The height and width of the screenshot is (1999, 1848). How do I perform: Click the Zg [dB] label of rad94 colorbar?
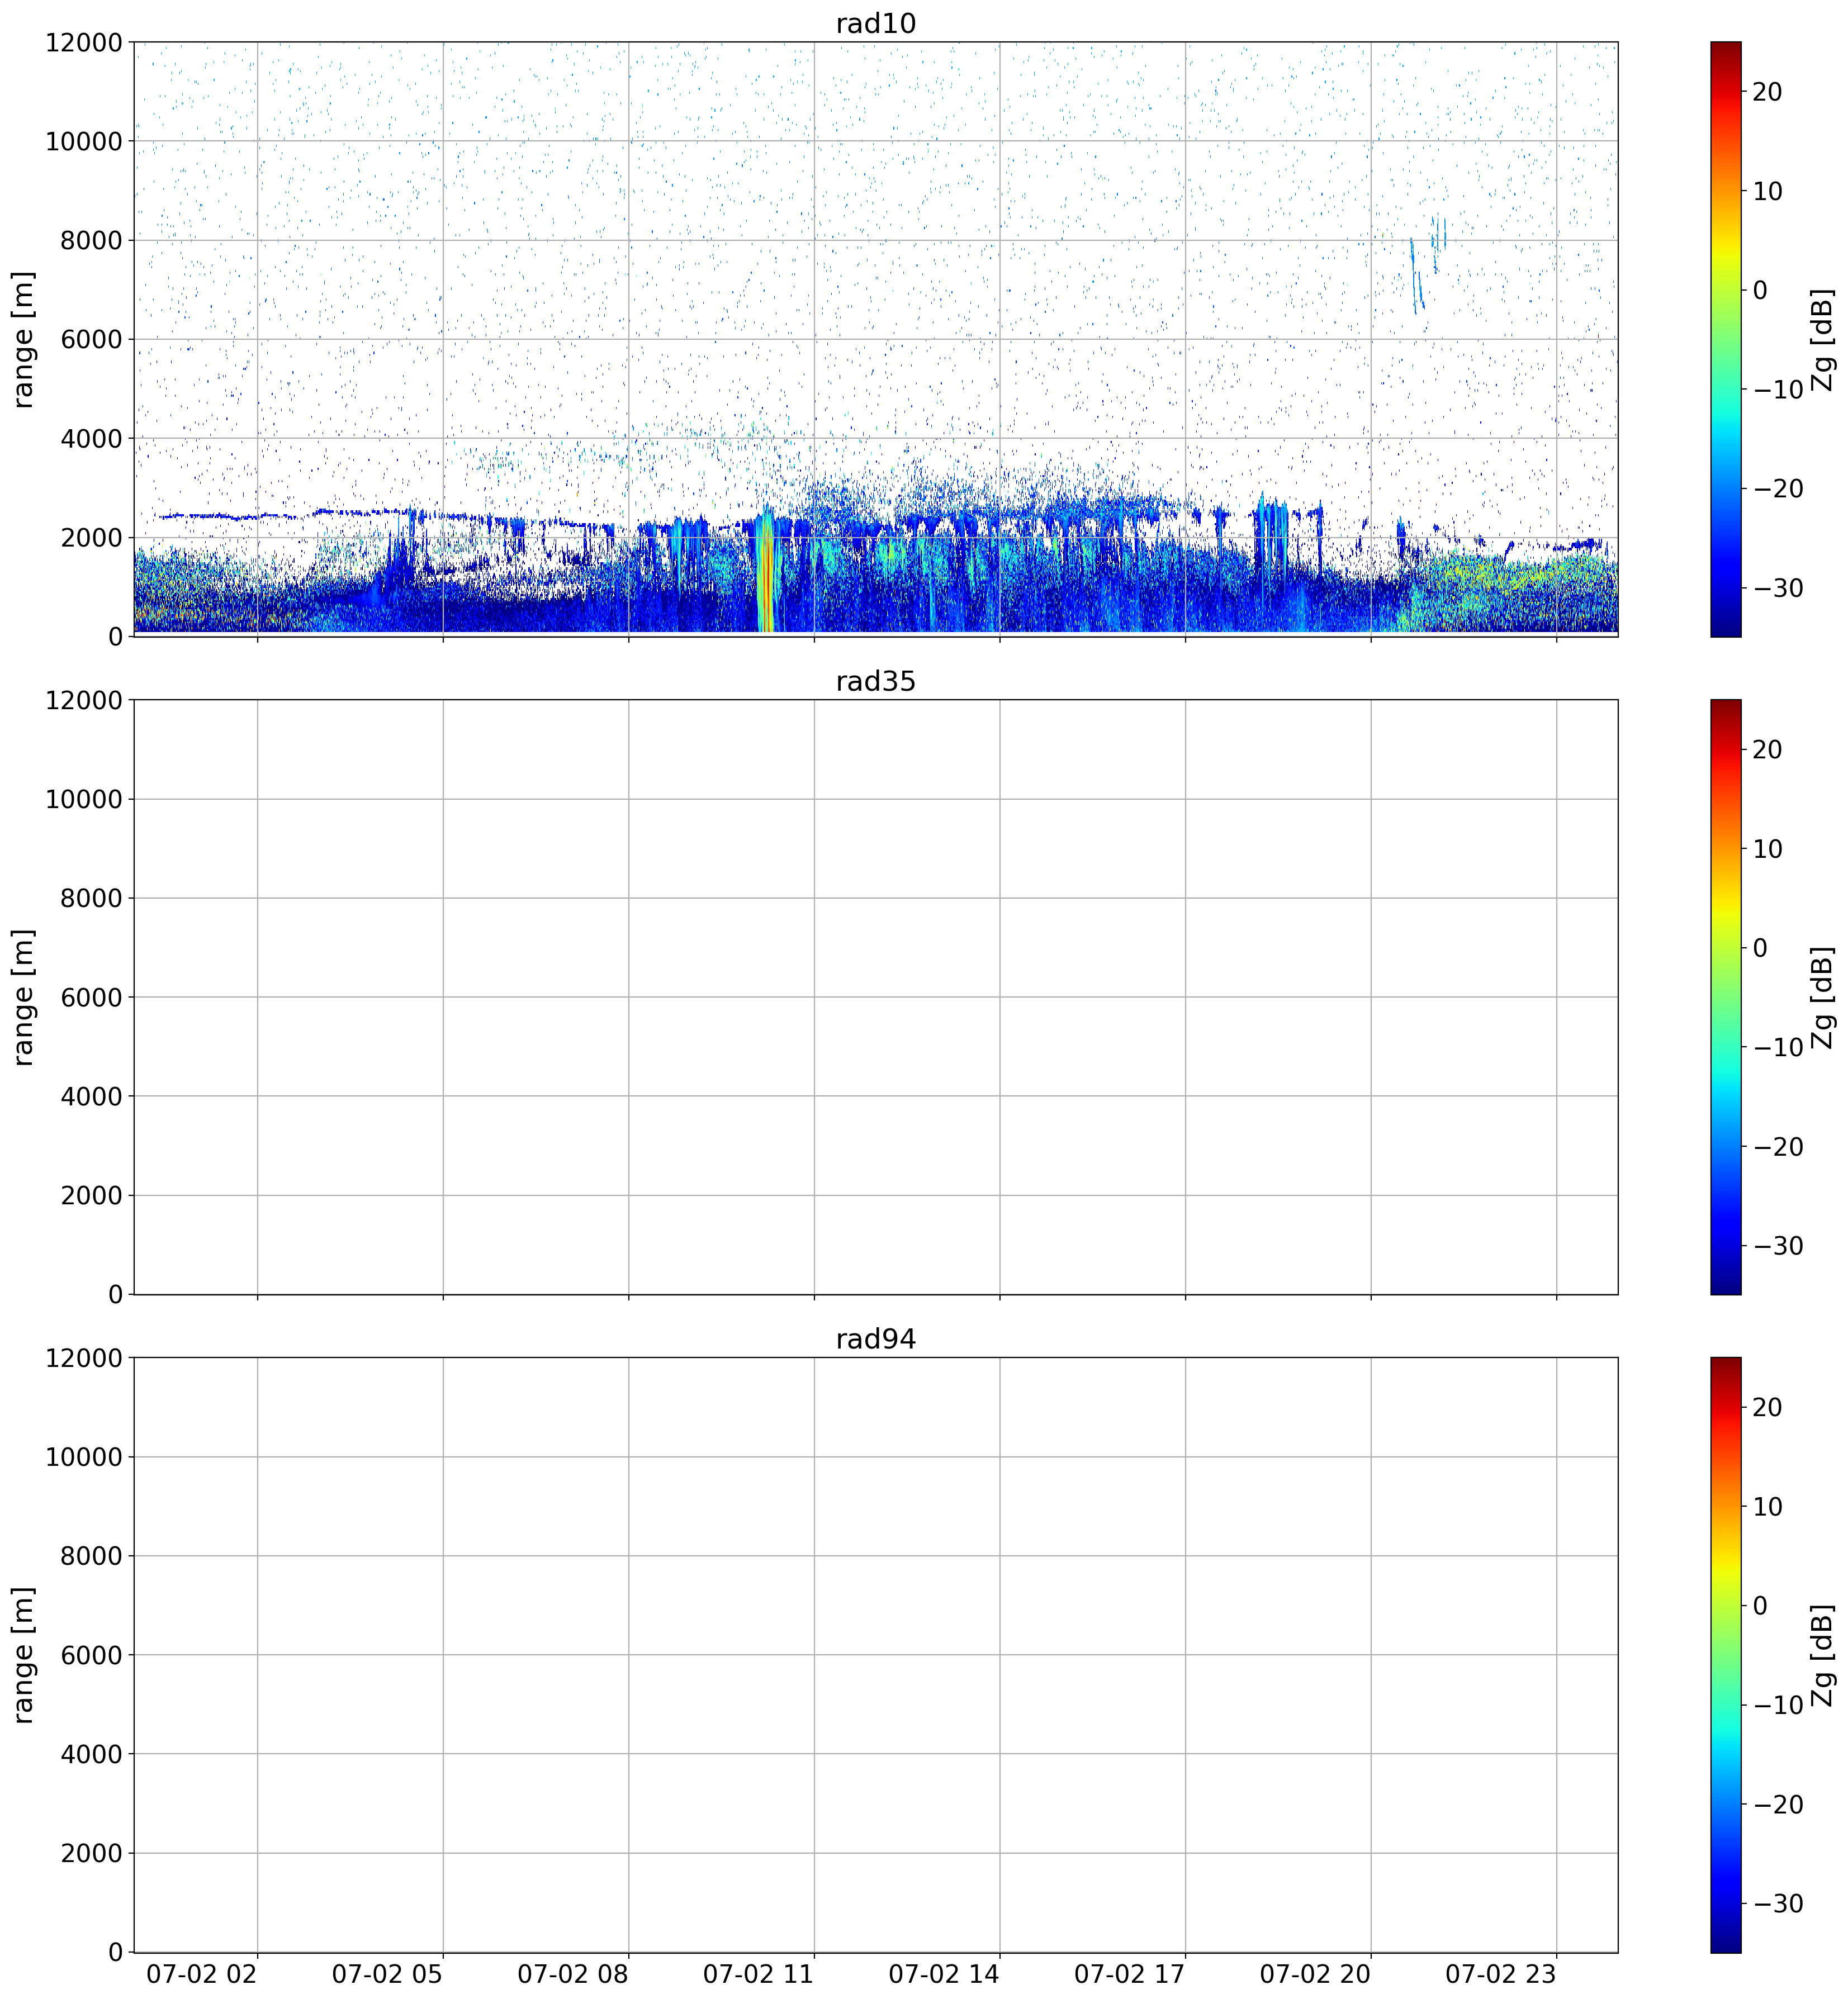pyautogui.click(x=1823, y=1654)
